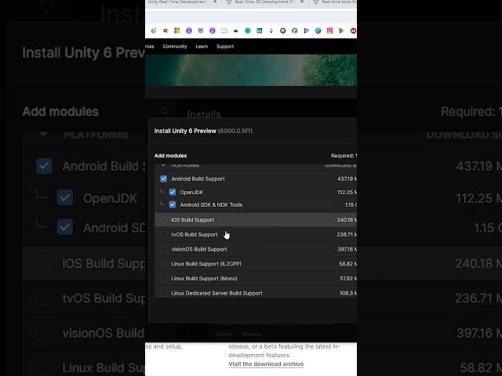Click the Installs heading behind the dialog
Screen dimensions: 502x376
tap(204, 114)
